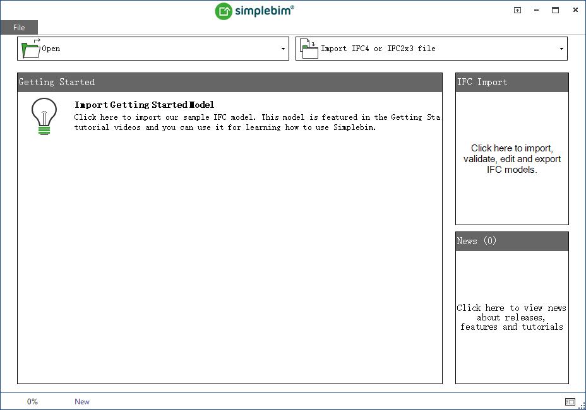Click the Getting Started panel header
The image size is (586, 410).
point(230,82)
